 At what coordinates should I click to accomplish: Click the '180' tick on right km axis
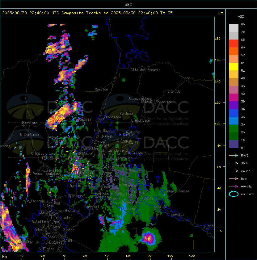pyautogui.click(x=217, y=39)
